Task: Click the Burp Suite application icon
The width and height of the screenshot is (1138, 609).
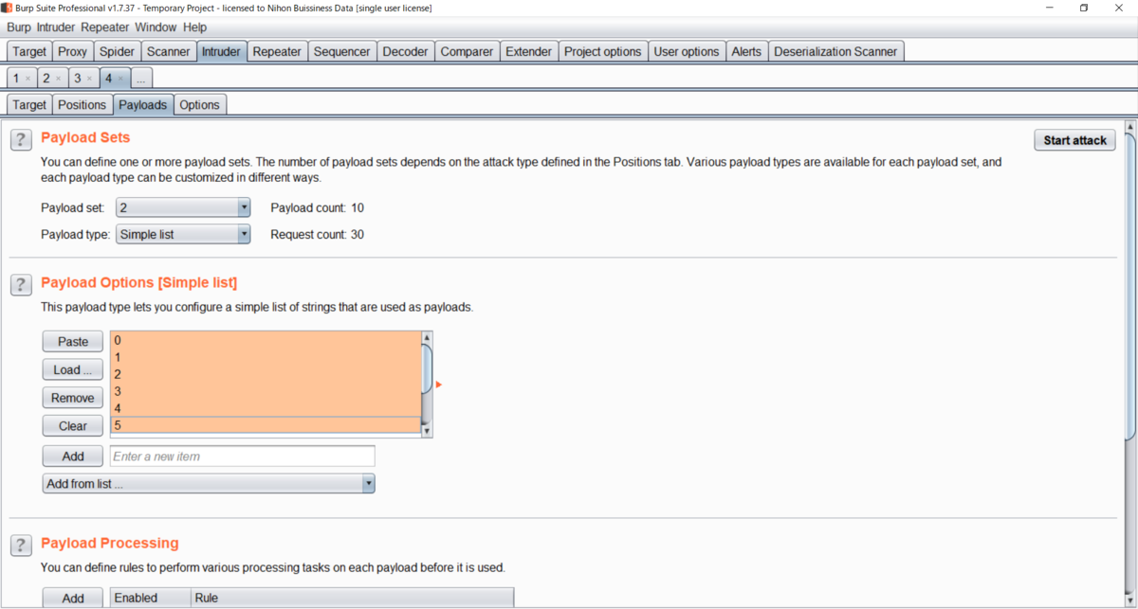Action: 7,8
